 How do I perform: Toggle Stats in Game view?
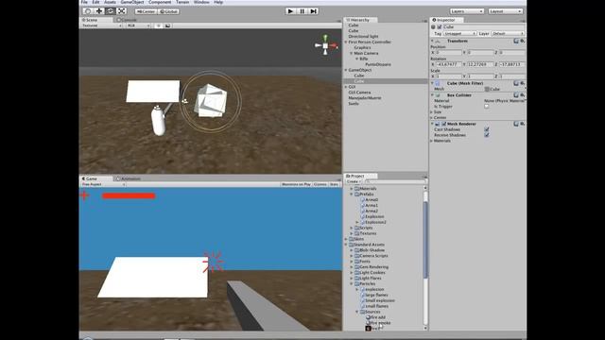coord(334,184)
